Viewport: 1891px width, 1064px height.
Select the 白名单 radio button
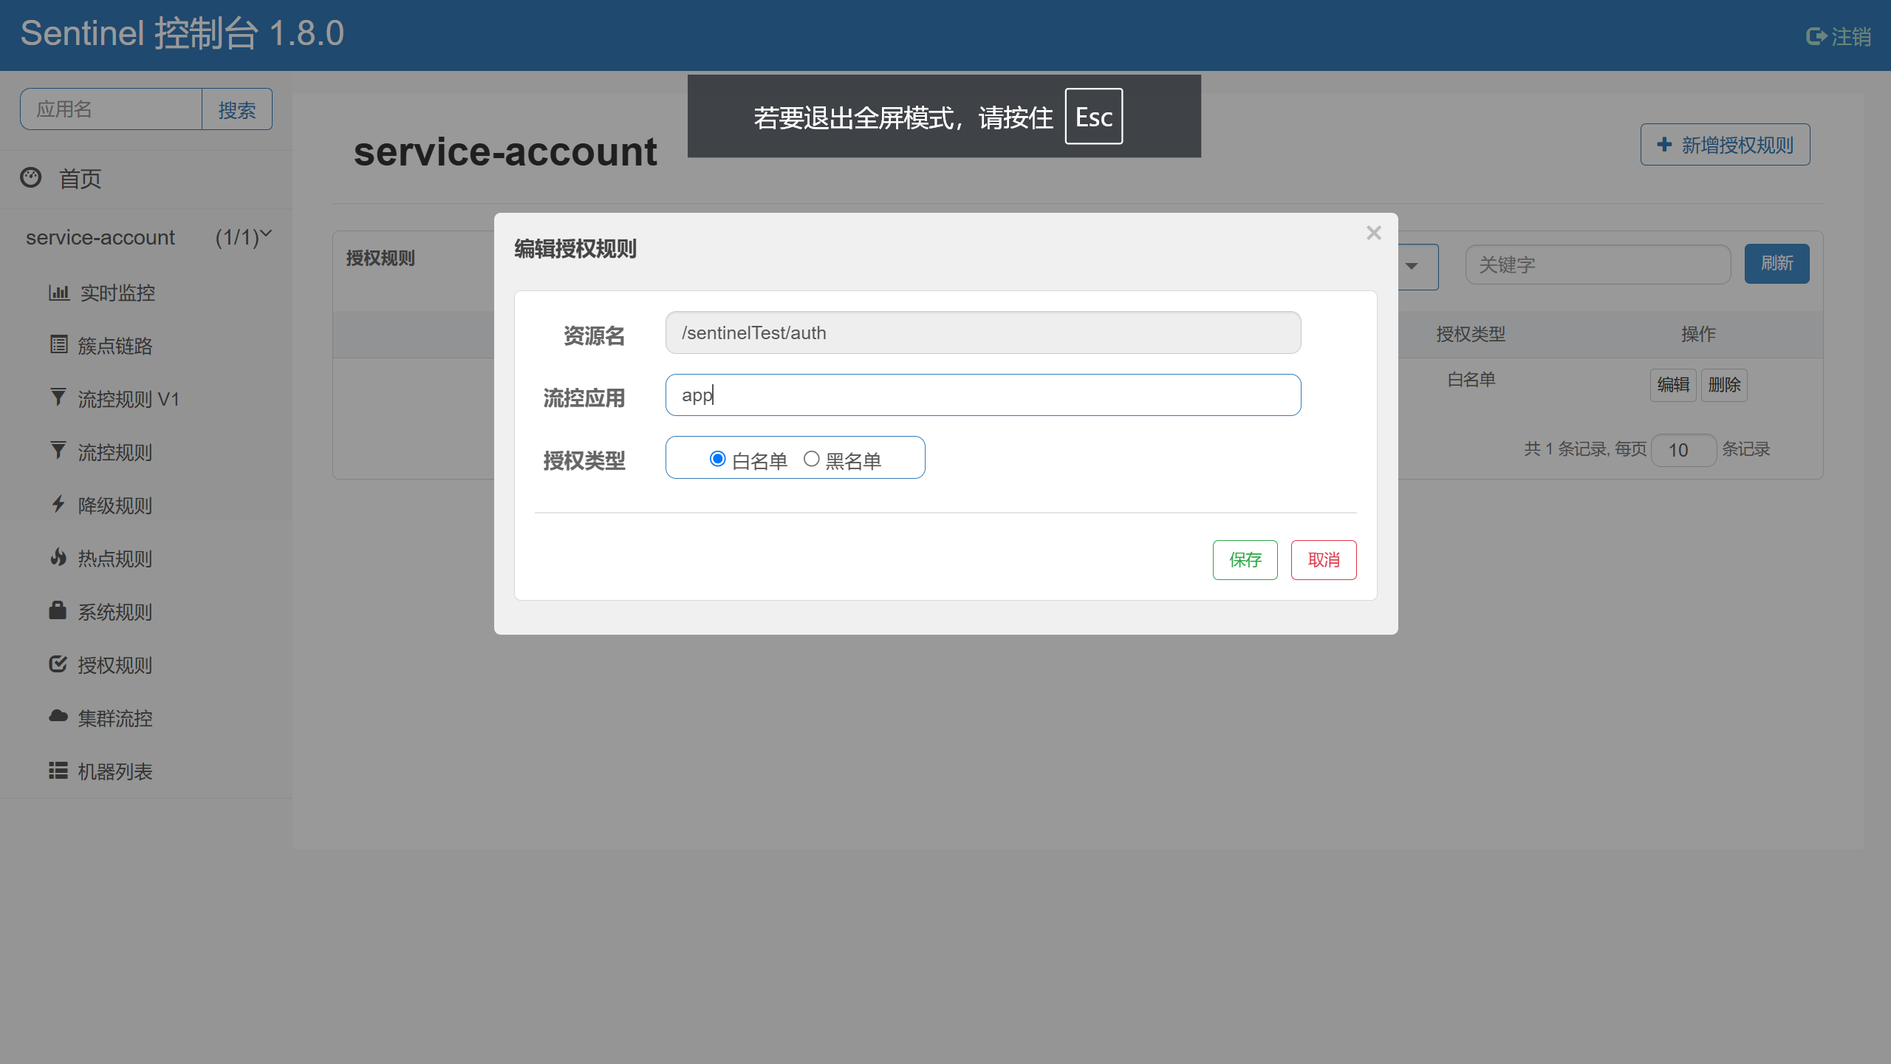click(x=717, y=459)
